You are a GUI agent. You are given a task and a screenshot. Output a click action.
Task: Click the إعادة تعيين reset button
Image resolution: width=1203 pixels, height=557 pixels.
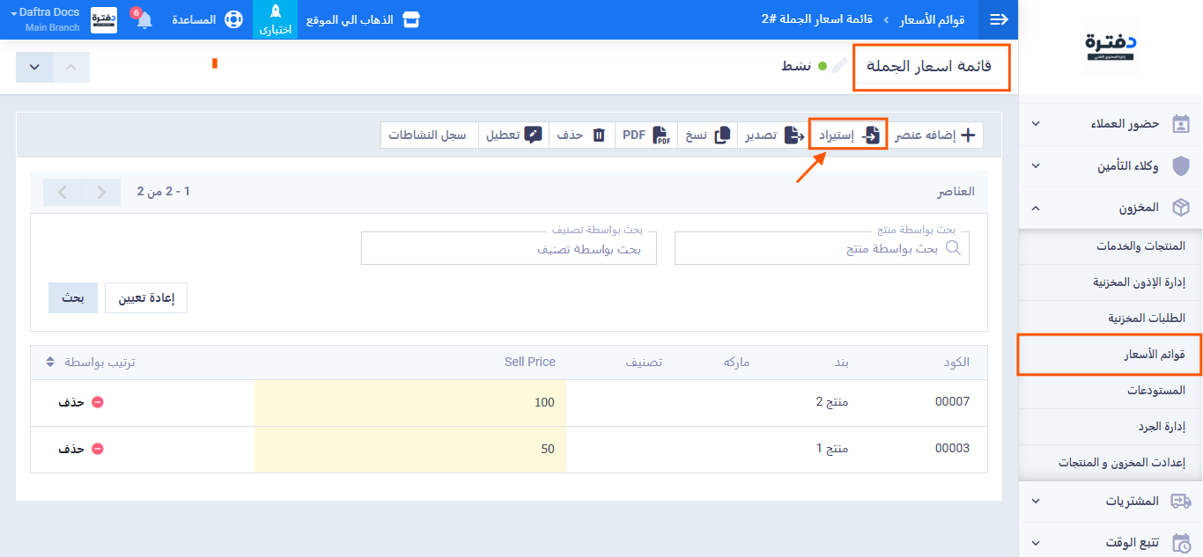(146, 298)
